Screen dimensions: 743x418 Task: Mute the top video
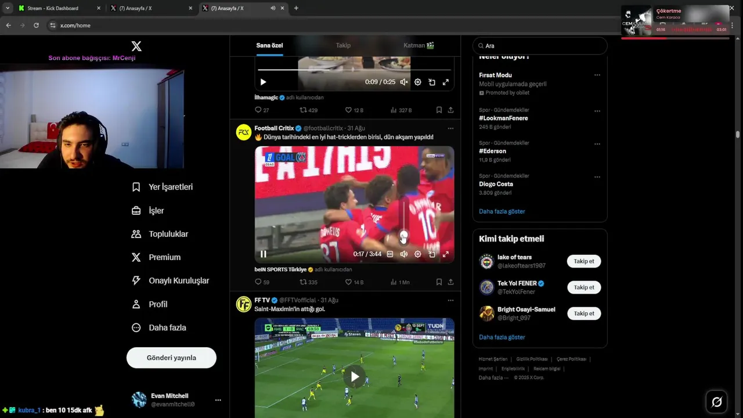[x=403, y=82]
